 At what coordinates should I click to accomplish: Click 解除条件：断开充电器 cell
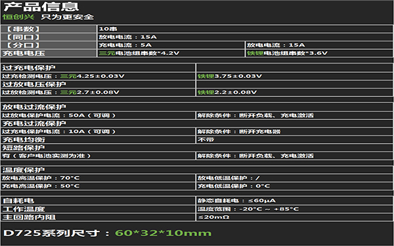point(294,131)
